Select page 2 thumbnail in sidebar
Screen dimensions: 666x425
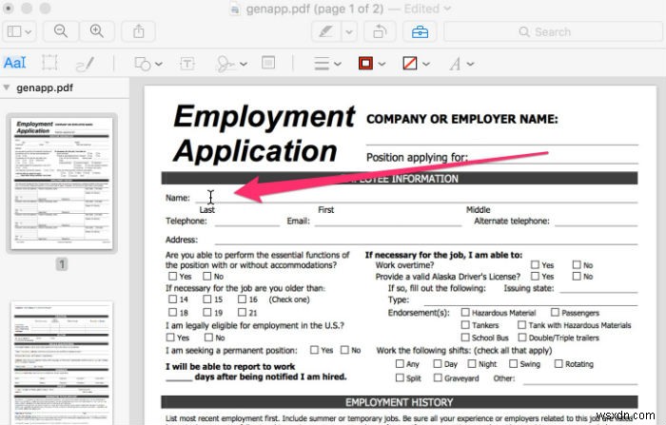click(x=62, y=363)
